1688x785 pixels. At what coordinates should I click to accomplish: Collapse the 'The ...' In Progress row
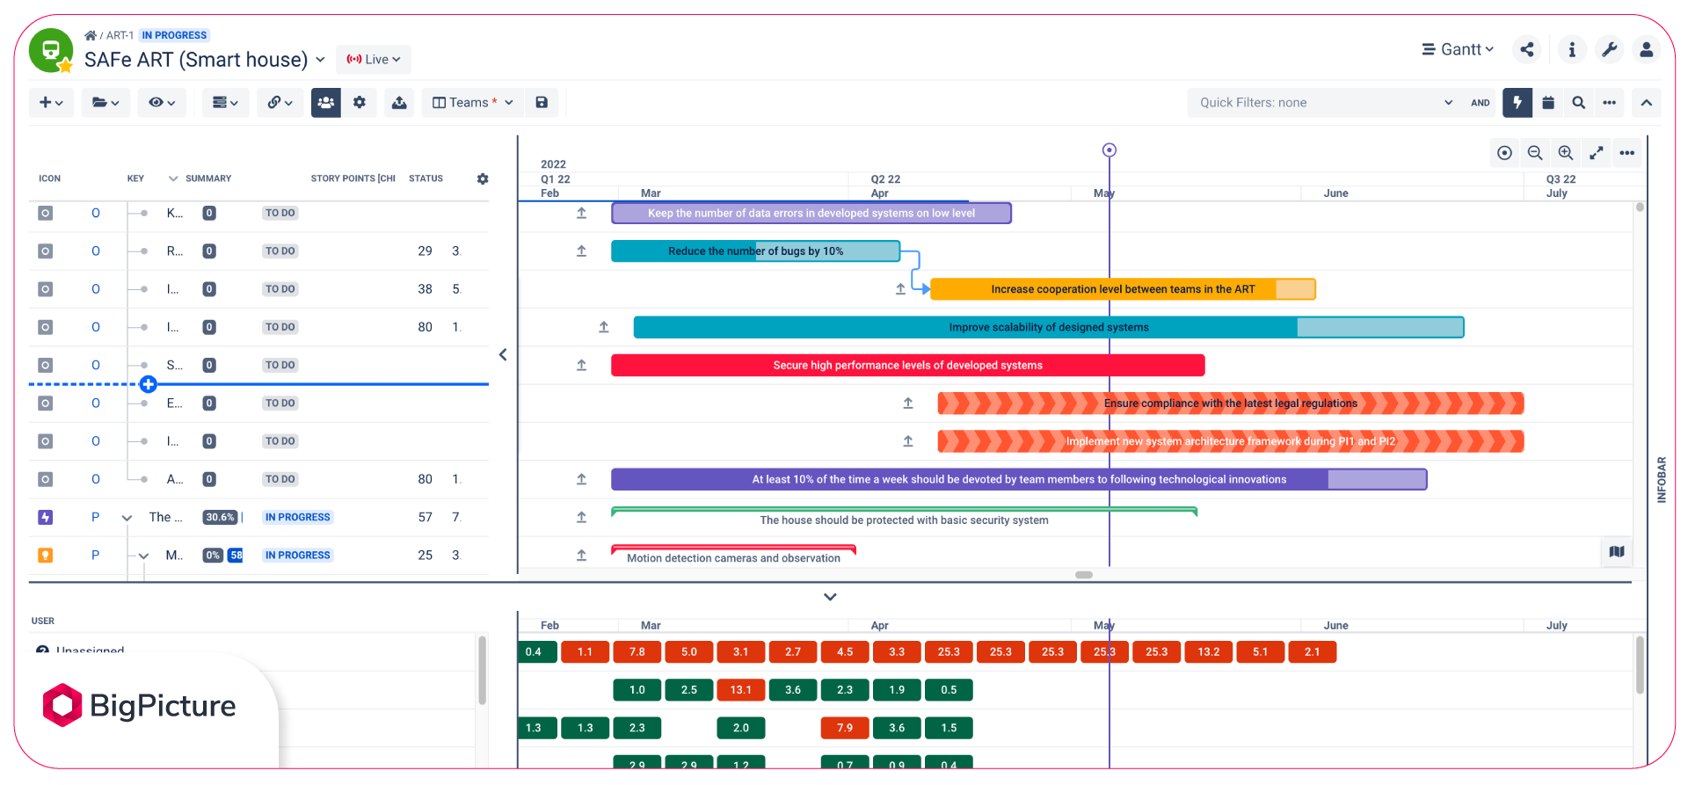click(x=127, y=518)
